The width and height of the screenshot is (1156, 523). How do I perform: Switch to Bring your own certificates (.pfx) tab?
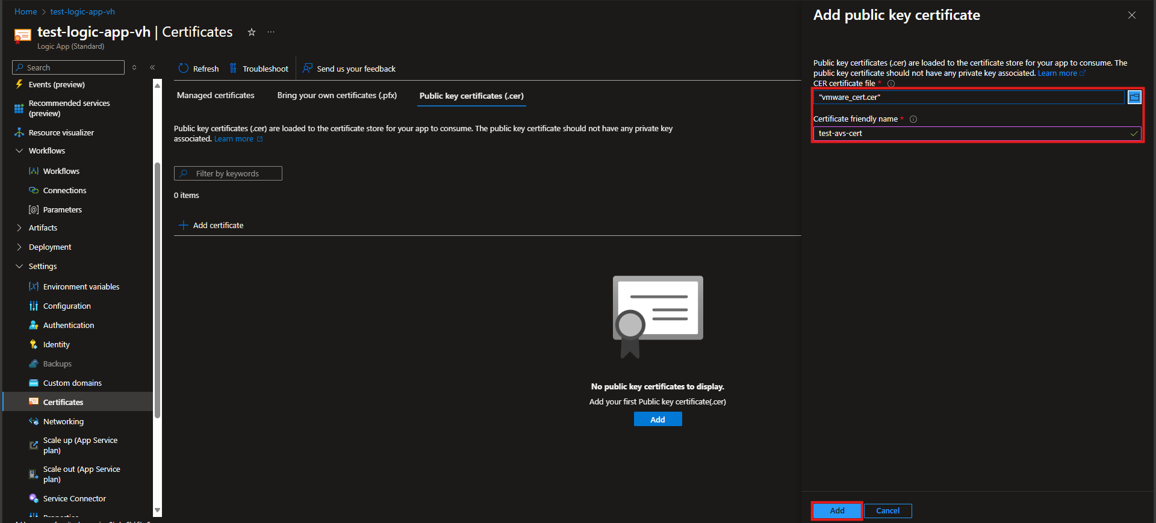(337, 96)
